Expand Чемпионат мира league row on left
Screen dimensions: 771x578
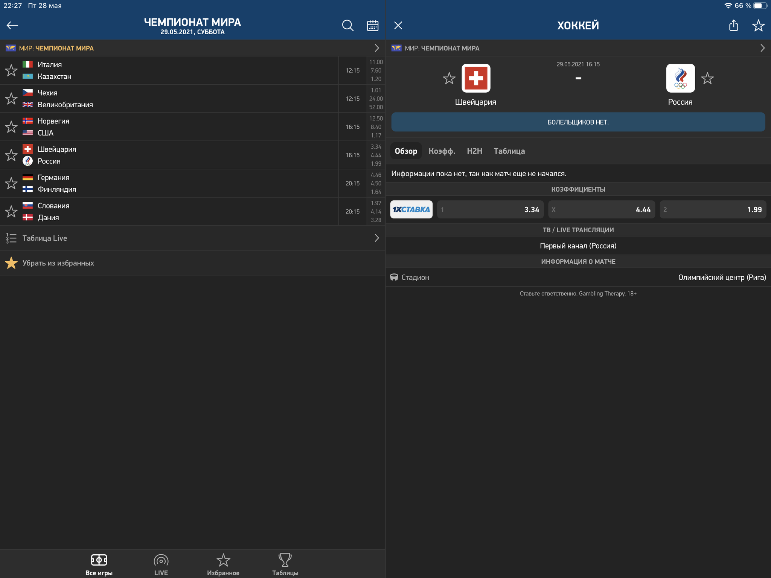click(x=376, y=48)
